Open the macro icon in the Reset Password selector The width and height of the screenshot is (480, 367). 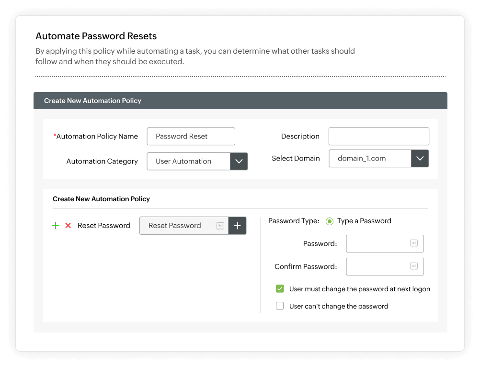click(221, 226)
